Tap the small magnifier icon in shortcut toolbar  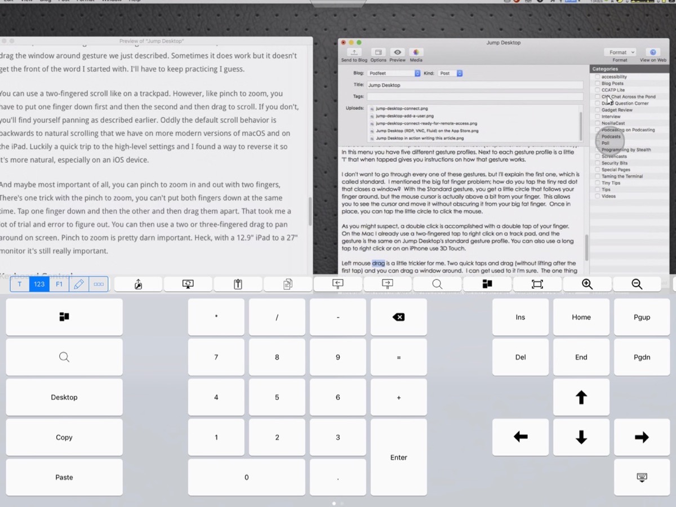click(x=437, y=284)
